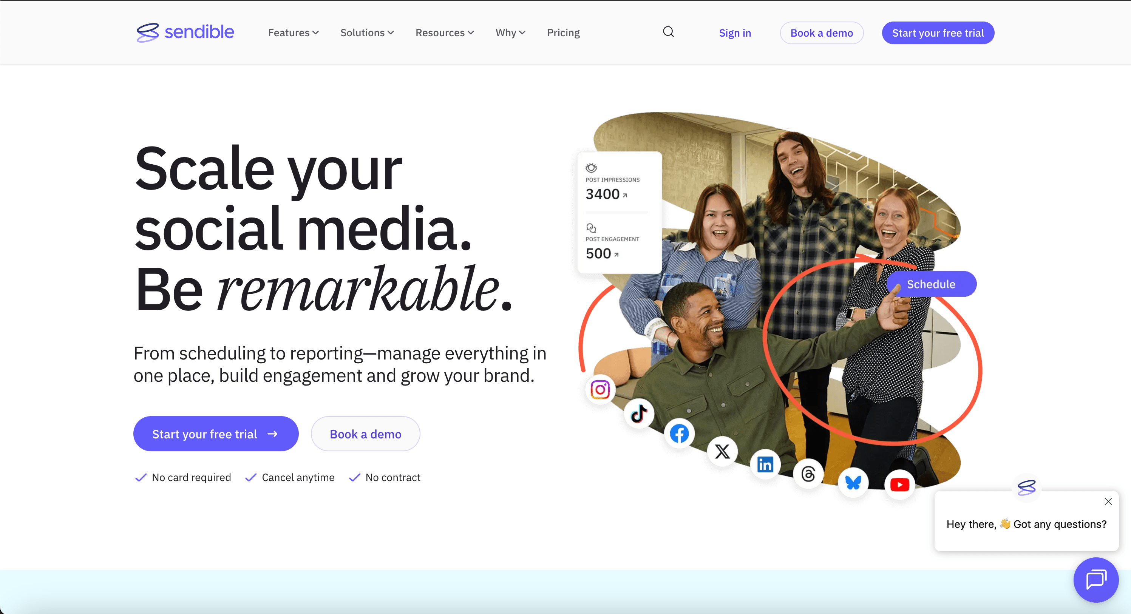Click the post engagement chat icon
Viewport: 1131px width, 614px height.
click(591, 228)
